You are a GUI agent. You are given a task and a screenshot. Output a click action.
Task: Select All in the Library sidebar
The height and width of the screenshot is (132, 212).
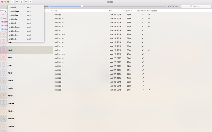coord(2,15)
